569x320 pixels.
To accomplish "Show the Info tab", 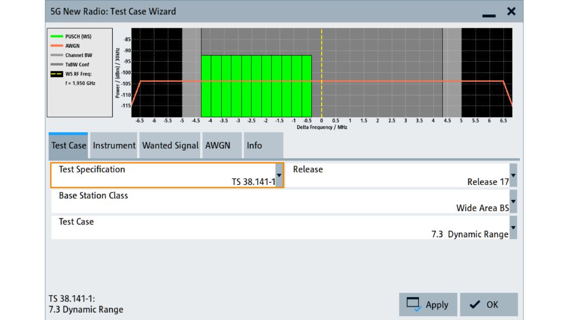I will 254,146.
